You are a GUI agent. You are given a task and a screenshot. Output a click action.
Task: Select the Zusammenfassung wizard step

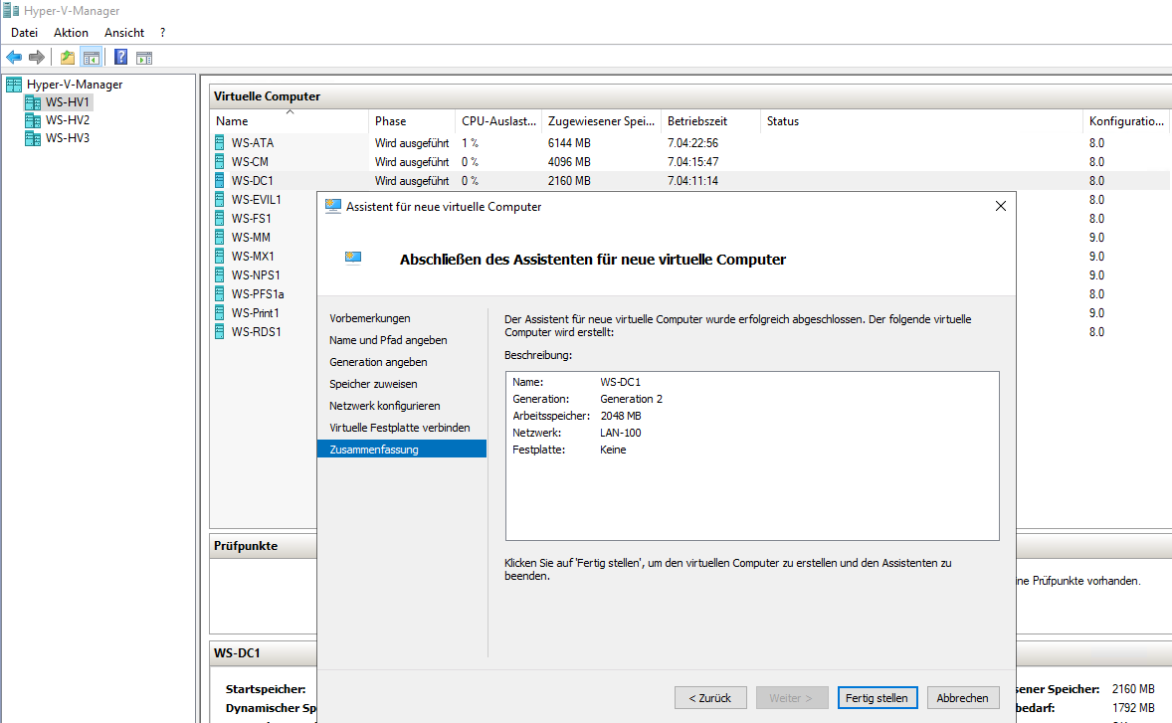click(402, 449)
